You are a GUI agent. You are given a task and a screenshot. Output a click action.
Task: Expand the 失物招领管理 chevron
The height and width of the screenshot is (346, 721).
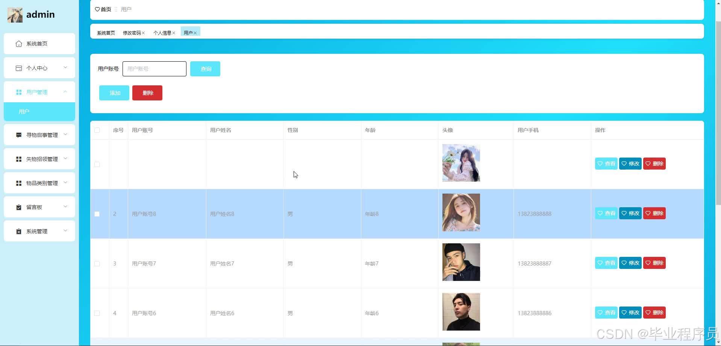tap(65, 158)
